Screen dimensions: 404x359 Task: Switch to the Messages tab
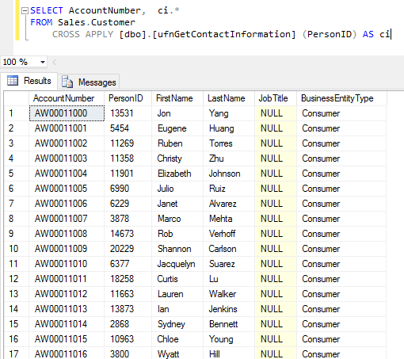(89, 82)
